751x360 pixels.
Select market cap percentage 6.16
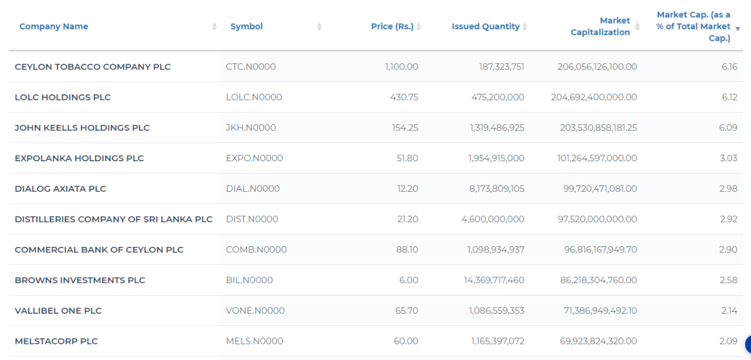click(730, 66)
